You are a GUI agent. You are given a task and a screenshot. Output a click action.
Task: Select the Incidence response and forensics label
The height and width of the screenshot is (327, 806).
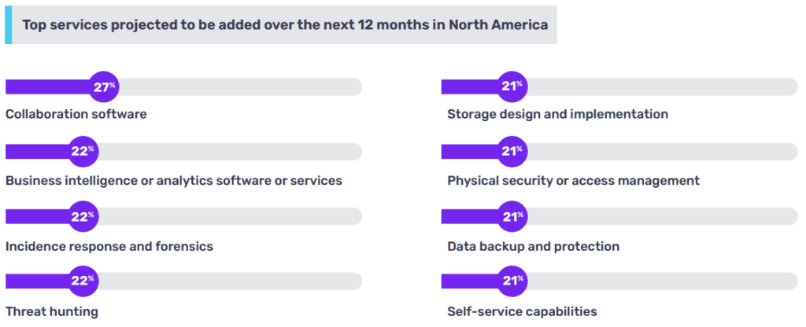pos(109,246)
